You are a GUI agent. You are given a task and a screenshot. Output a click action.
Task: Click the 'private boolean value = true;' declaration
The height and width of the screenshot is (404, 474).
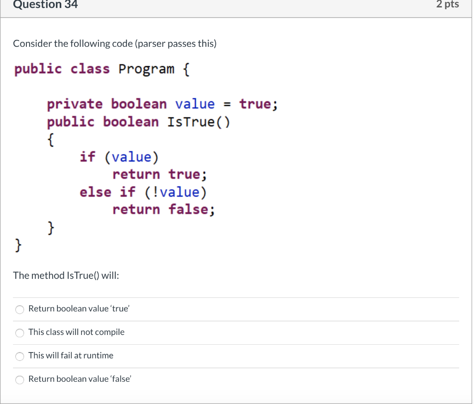[x=162, y=104]
